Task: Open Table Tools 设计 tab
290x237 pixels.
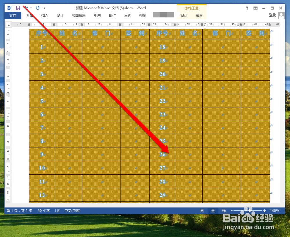Action: click(x=184, y=15)
